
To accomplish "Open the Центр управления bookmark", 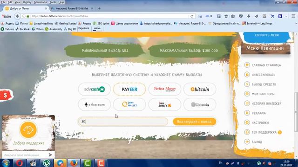I will 125,24.
